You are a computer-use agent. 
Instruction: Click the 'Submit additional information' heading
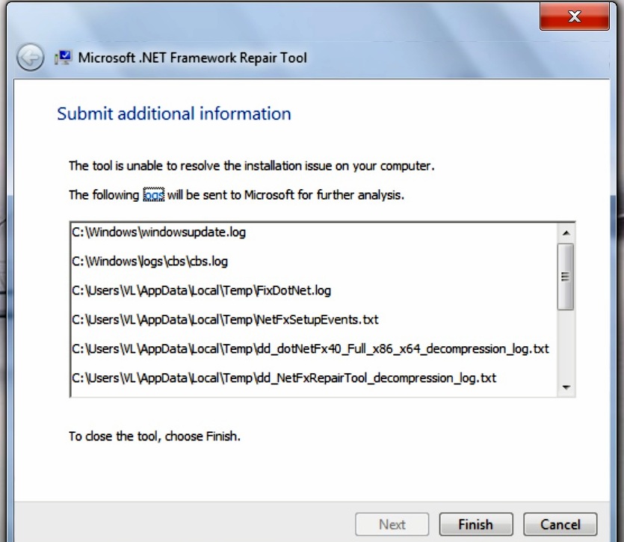[174, 114]
